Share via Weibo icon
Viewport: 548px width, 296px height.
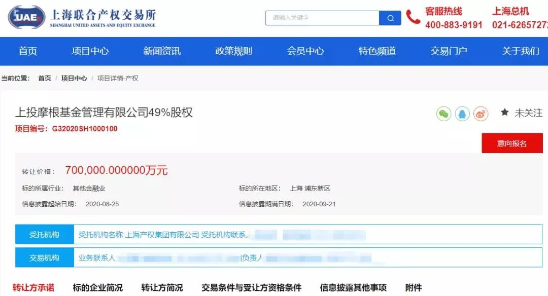pos(481,114)
